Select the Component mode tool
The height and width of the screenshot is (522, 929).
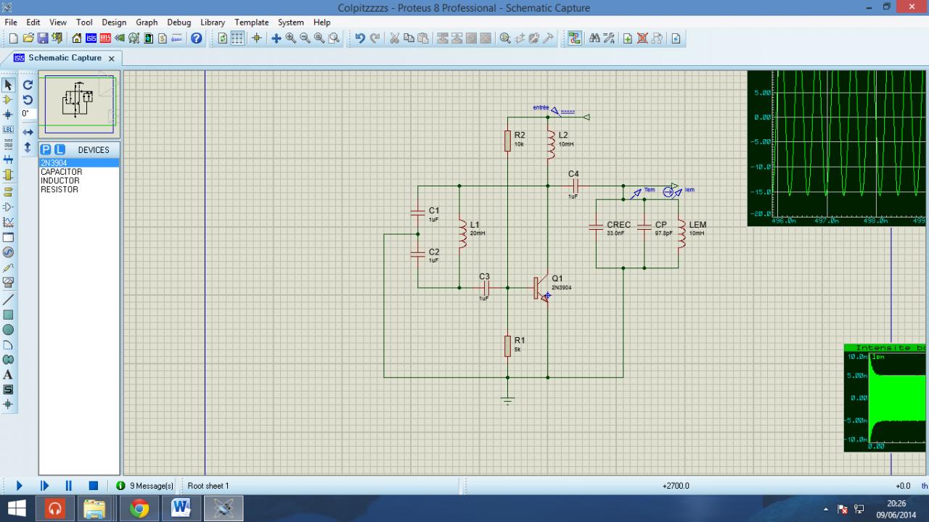9,100
